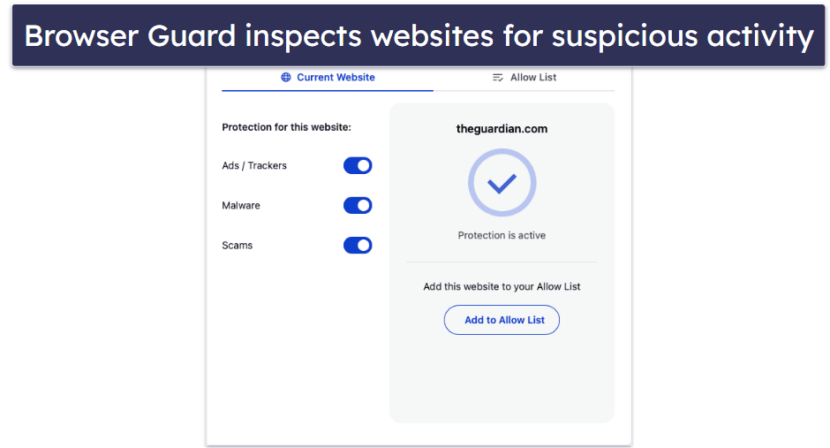Screen dimensions: 830x448
Task: Click the "Protection is active" status text
Action: click(x=502, y=236)
